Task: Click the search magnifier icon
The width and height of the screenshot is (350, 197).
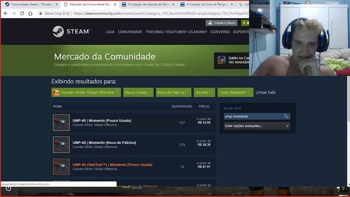Action: pos(286,116)
